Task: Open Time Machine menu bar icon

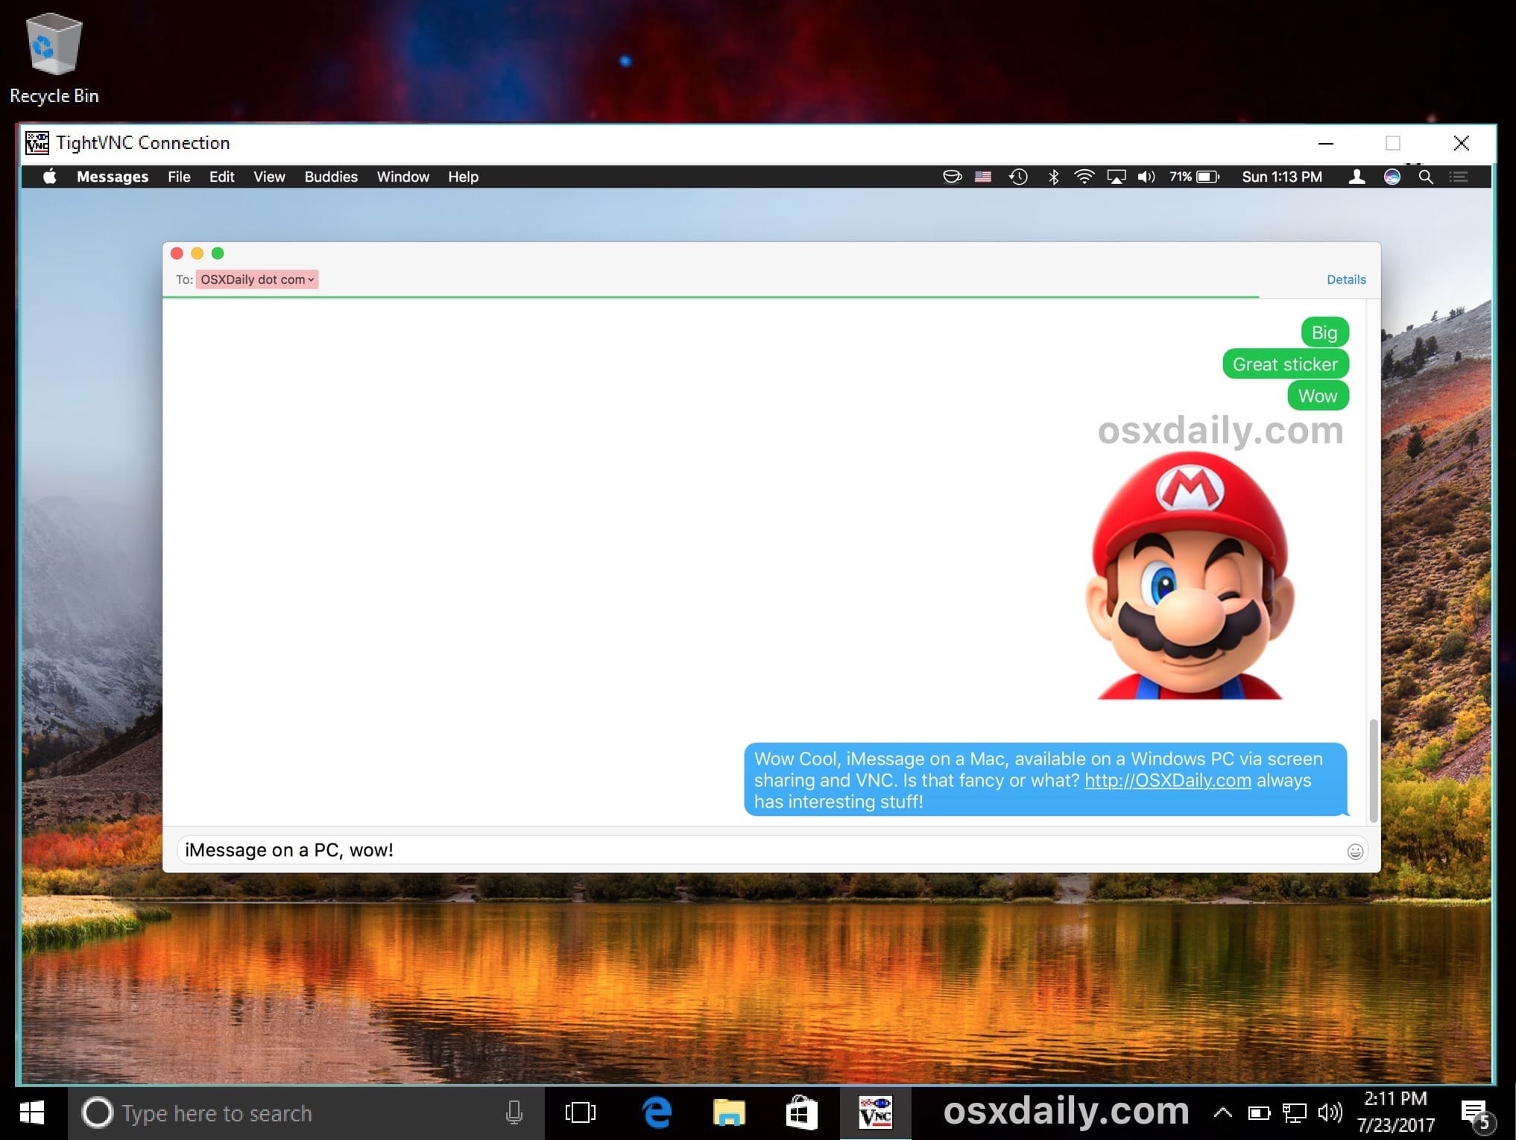Action: (x=1018, y=177)
